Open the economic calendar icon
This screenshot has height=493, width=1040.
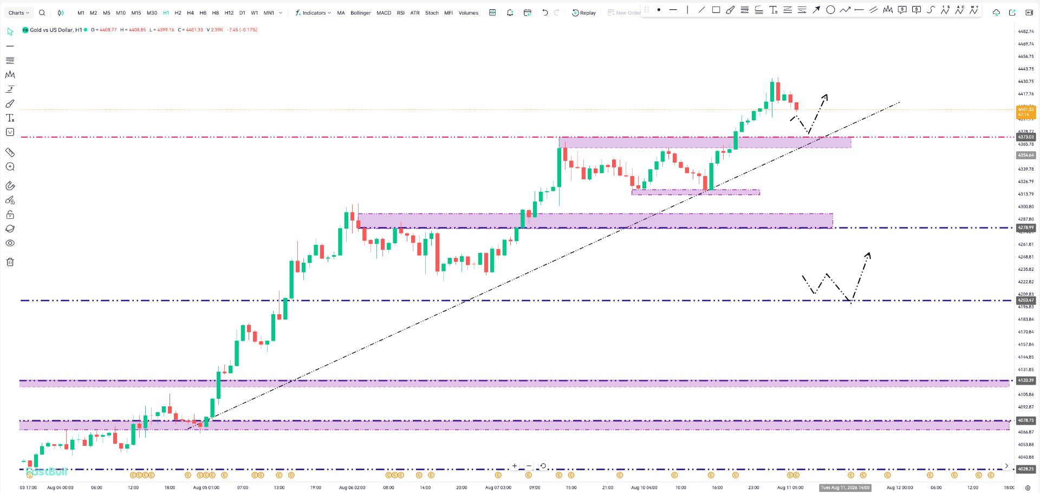pos(527,12)
